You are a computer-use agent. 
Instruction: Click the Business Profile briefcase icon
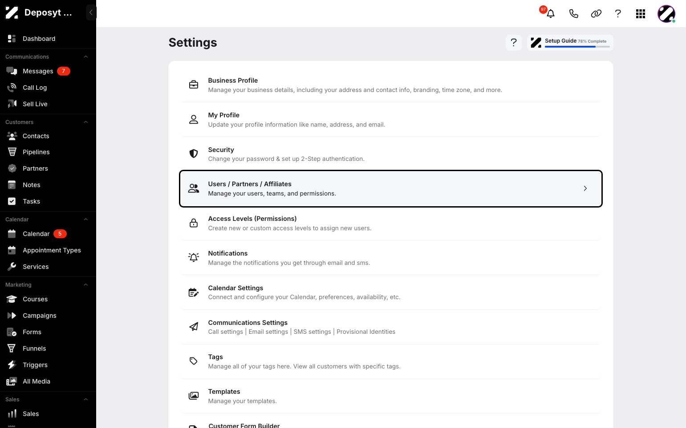tap(194, 84)
